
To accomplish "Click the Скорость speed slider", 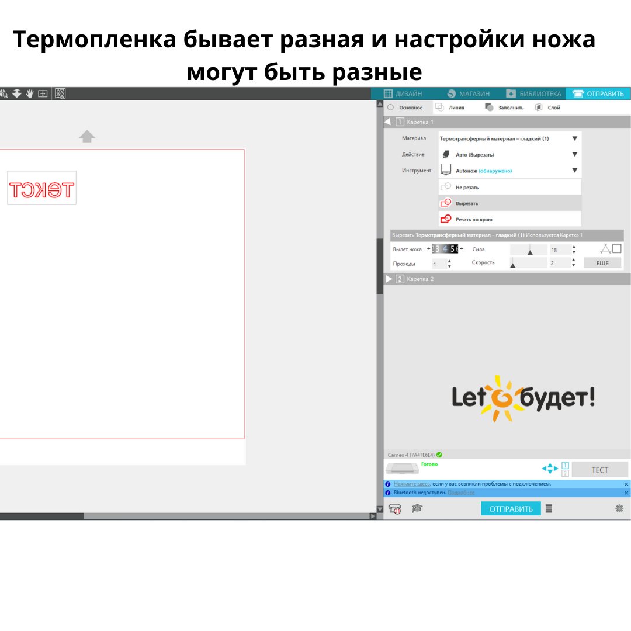I will coord(528,263).
